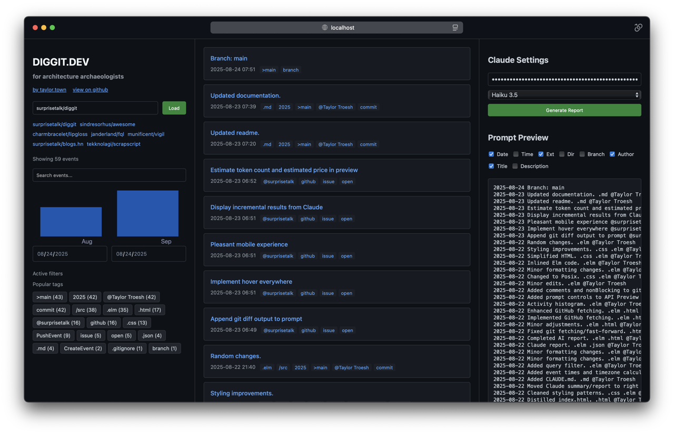Open the start date picker field
The width and height of the screenshot is (674, 434).
70,254
